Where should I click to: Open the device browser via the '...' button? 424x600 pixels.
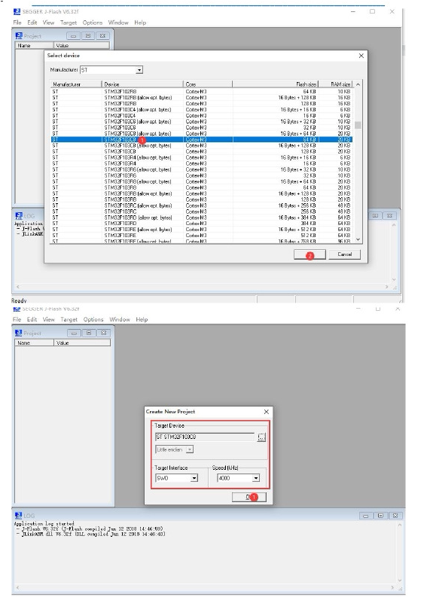tap(261, 437)
